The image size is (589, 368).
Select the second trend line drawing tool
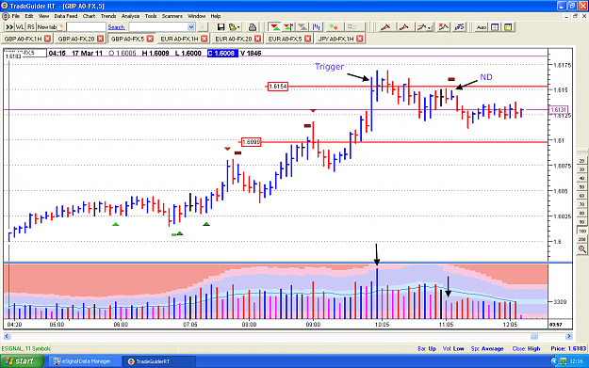(x=403, y=27)
